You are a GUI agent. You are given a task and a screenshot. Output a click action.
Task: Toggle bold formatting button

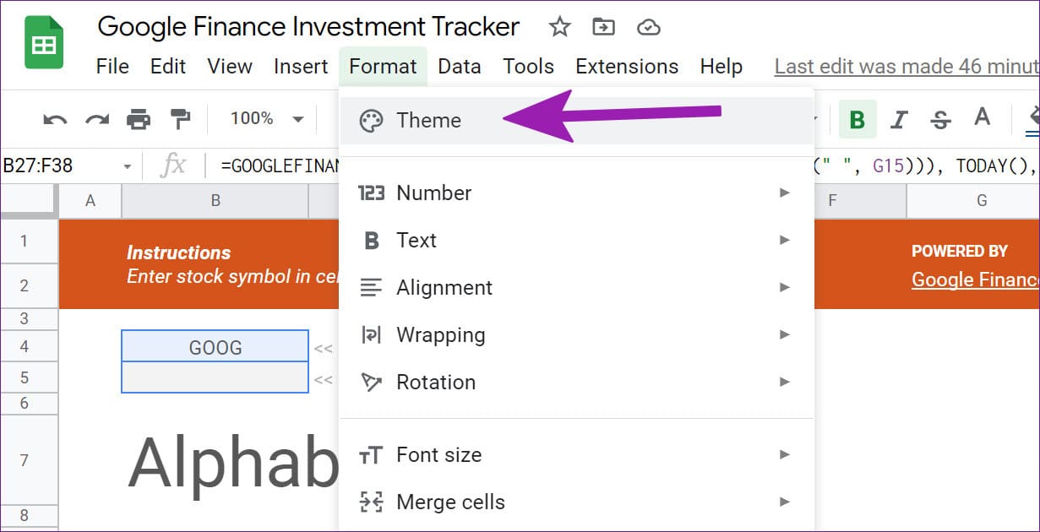pos(857,120)
